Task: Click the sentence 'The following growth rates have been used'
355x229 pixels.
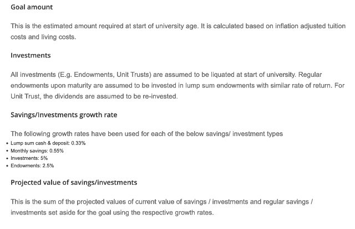Action: click(x=146, y=134)
